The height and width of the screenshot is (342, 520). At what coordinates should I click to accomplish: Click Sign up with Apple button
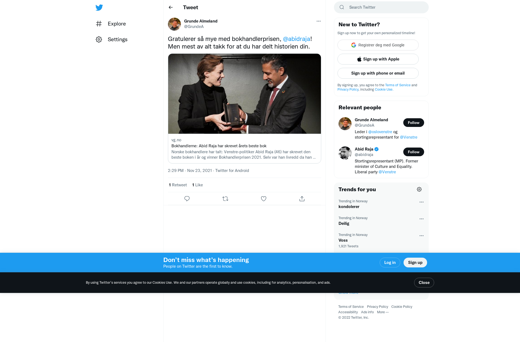coord(378,59)
